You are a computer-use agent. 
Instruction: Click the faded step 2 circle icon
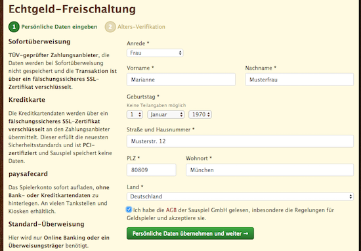click(110, 27)
